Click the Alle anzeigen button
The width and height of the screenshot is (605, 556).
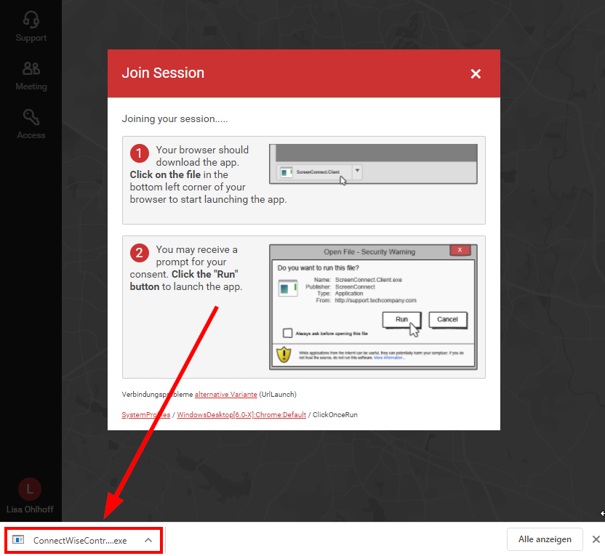(545, 539)
